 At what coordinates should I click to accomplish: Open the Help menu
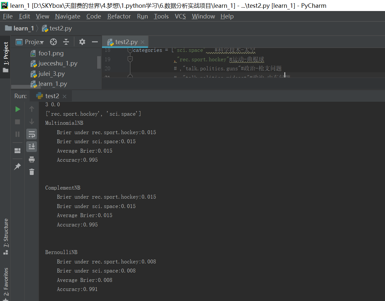(x=227, y=17)
